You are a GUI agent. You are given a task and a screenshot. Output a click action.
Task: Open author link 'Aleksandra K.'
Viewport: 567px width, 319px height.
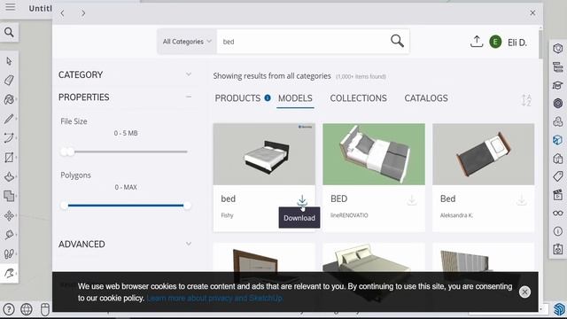(x=456, y=215)
